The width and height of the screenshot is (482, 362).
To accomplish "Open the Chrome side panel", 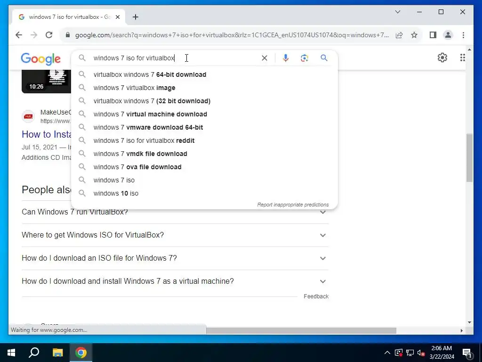I will point(433,35).
